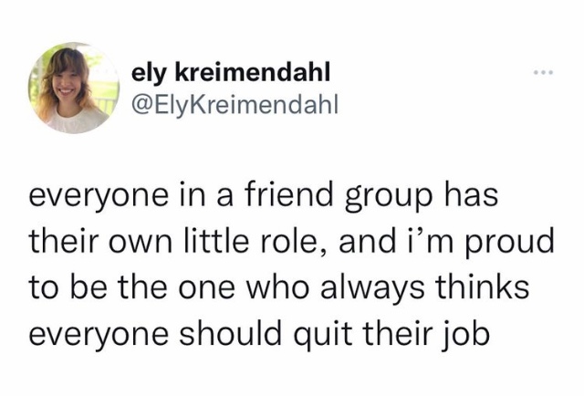Visit the @ElyKreimendahl handle link

[x=235, y=105]
